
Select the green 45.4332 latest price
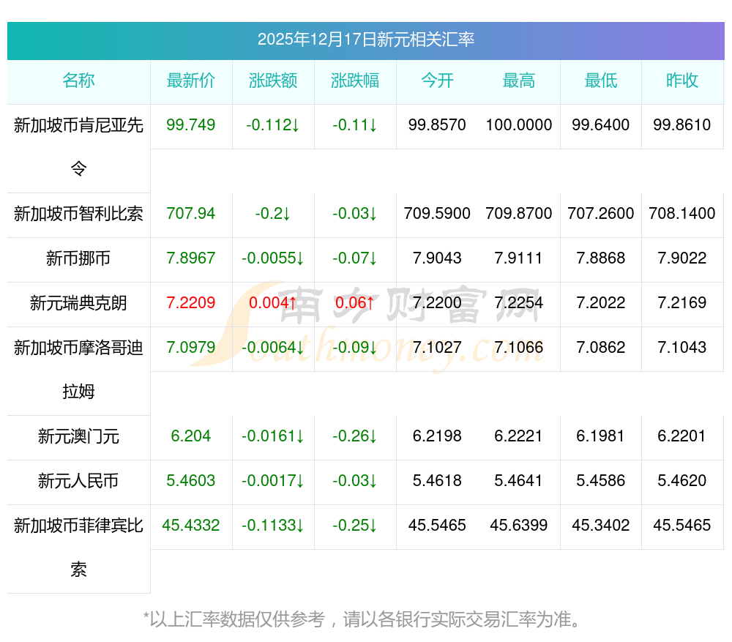tap(191, 526)
